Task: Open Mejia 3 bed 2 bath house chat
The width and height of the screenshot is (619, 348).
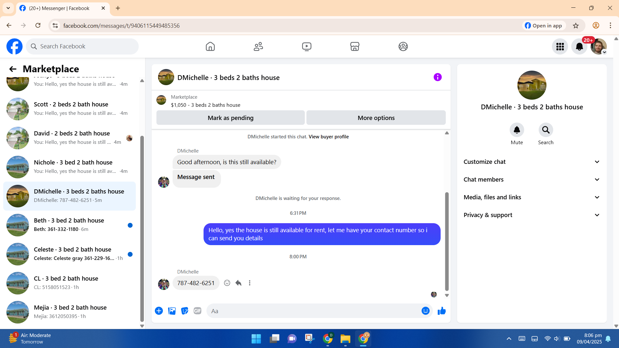Action: click(x=70, y=312)
